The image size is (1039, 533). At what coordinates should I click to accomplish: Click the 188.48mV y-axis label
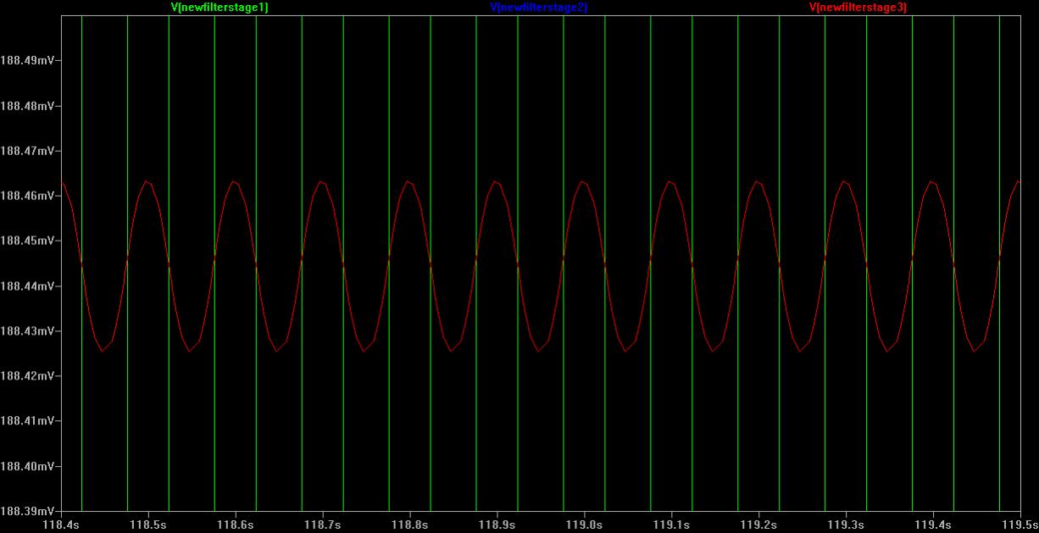(27, 106)
